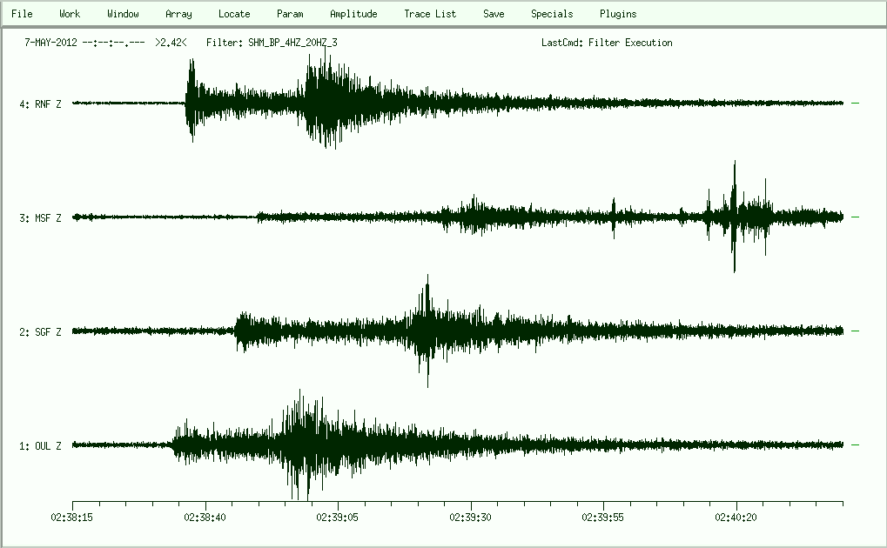Viewport: 887px width, 548px height.
Task: Open the Plugins menu
Action: click(618, 14)
